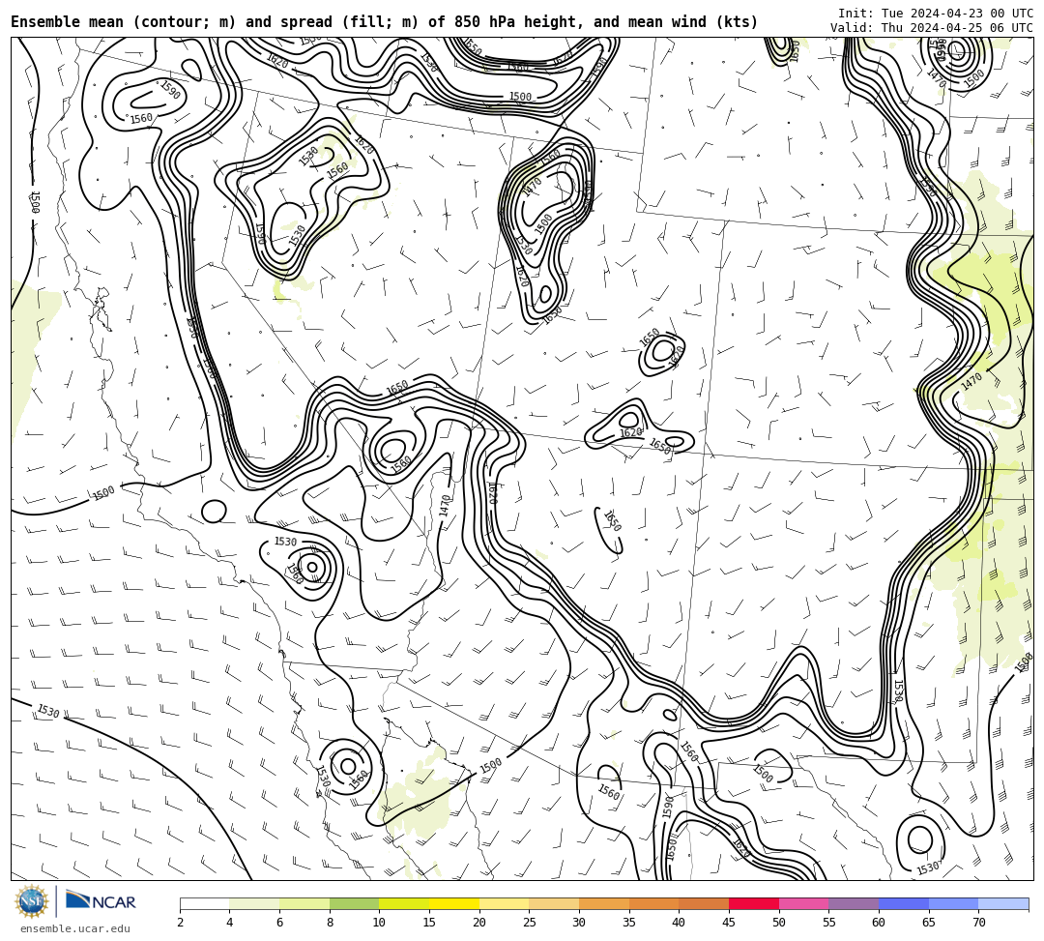
Task: Click the colorbar tick label 8
Action: point(330,923)
